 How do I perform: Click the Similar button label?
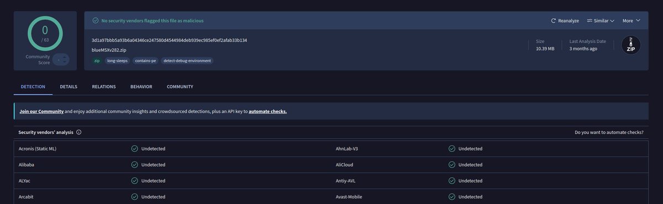point(601,21)
